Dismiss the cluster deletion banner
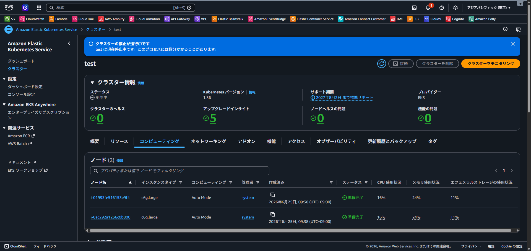This screenshot has height=251, width=531. tap(513, 44)
